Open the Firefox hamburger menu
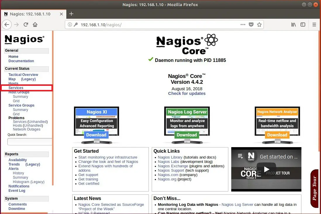This screenshot has height=214, width=321. pos(314,25)
